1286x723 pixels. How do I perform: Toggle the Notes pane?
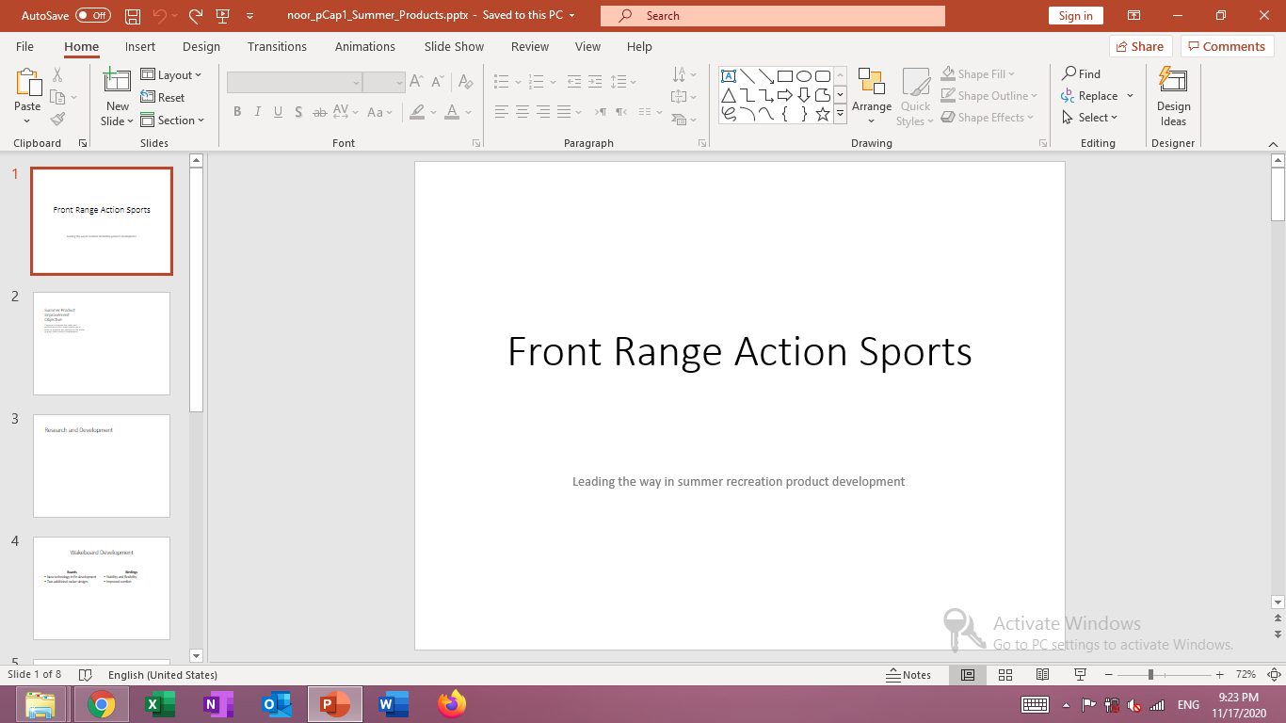point(908,675)
